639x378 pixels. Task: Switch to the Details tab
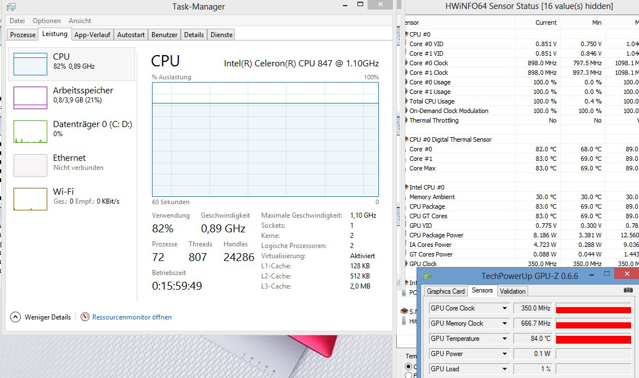click(x=194, y=35)
